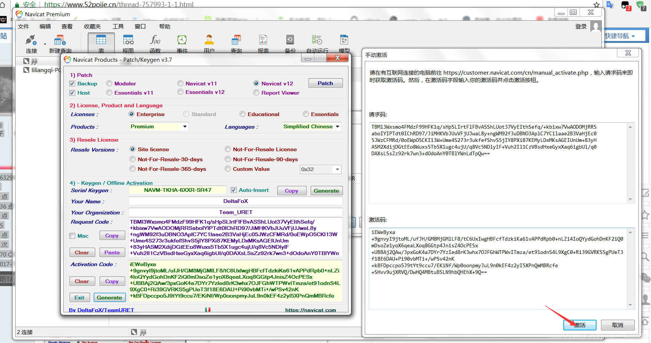
Task: Open the 窗口 menu
Action: coord(140,26)
